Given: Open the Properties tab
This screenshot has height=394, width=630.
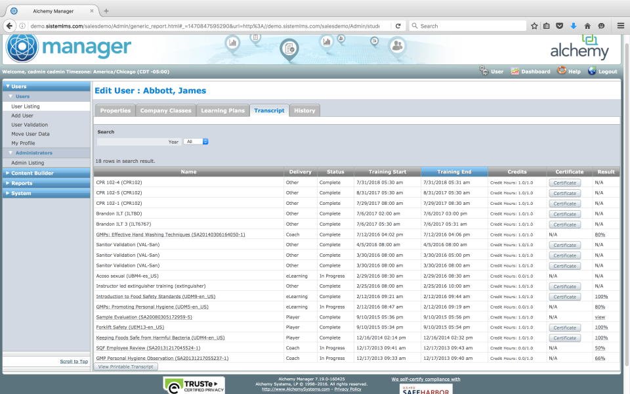Looking at the screenshot, I should (x=115, y=110).
